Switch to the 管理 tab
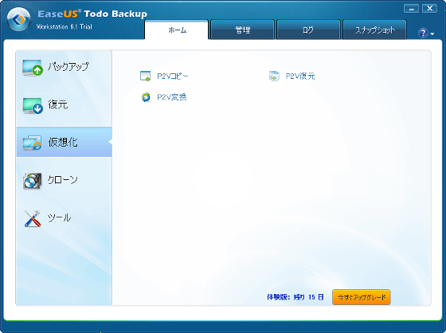The width and height of the screenshot is (446, 333). click(242, 29)
